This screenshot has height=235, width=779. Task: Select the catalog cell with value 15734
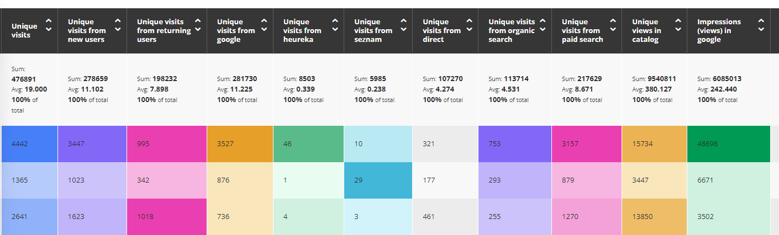[654, 143]
